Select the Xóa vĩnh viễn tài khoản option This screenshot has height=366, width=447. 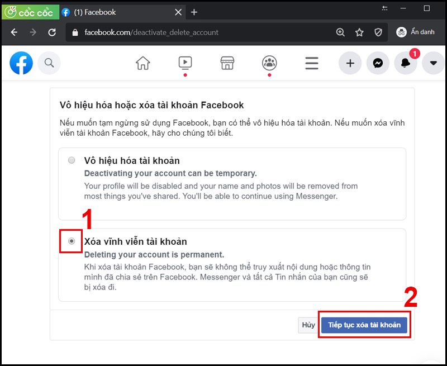(72, 241)
